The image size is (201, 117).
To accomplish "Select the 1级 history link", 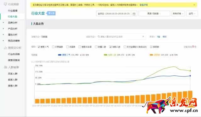I will (158, 37).
